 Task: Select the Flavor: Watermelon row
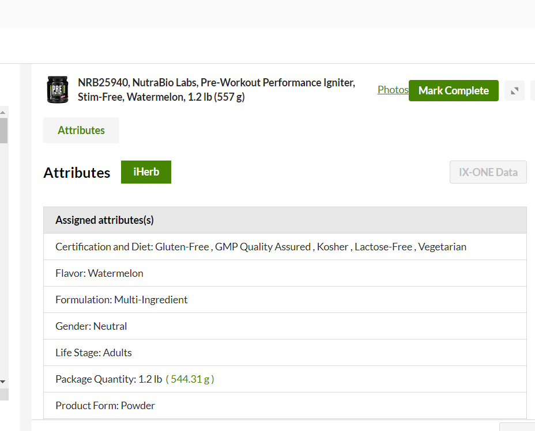[285, 273]
